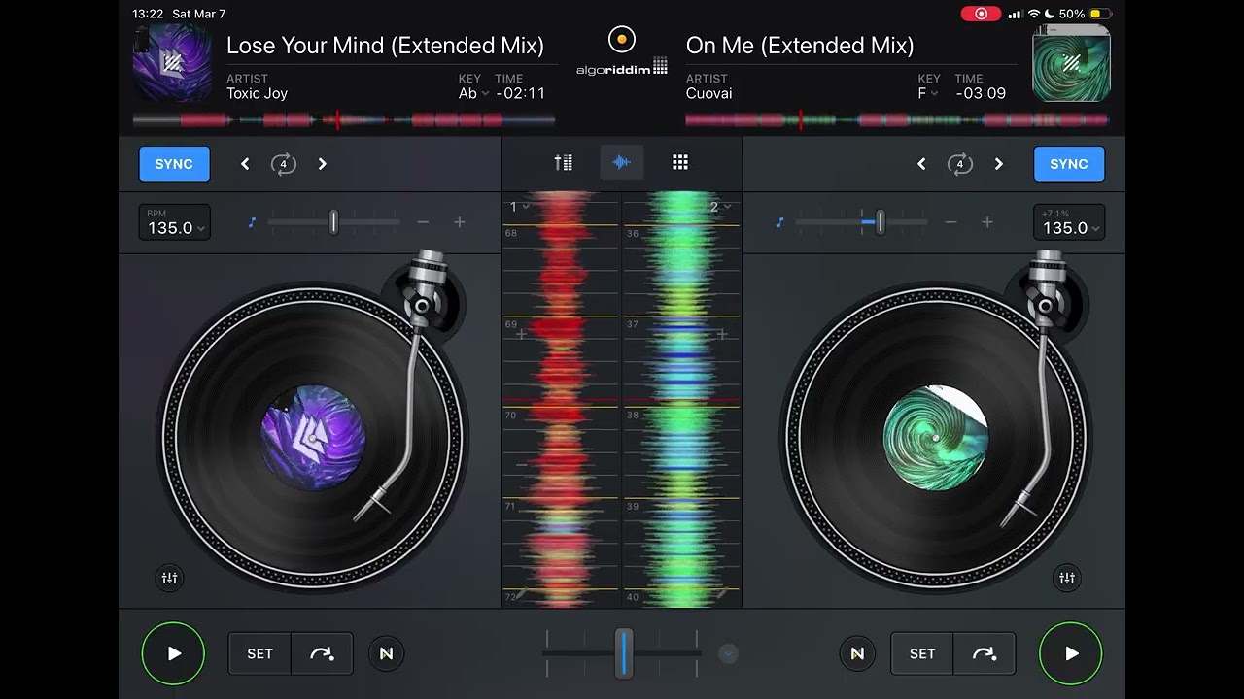
Task: Nudge left deck tempo down with minus
Action: tap(423, 222)
